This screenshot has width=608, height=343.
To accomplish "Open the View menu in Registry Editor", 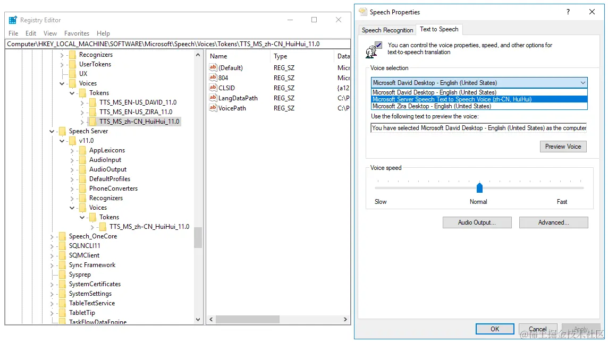I will point(50,33).
